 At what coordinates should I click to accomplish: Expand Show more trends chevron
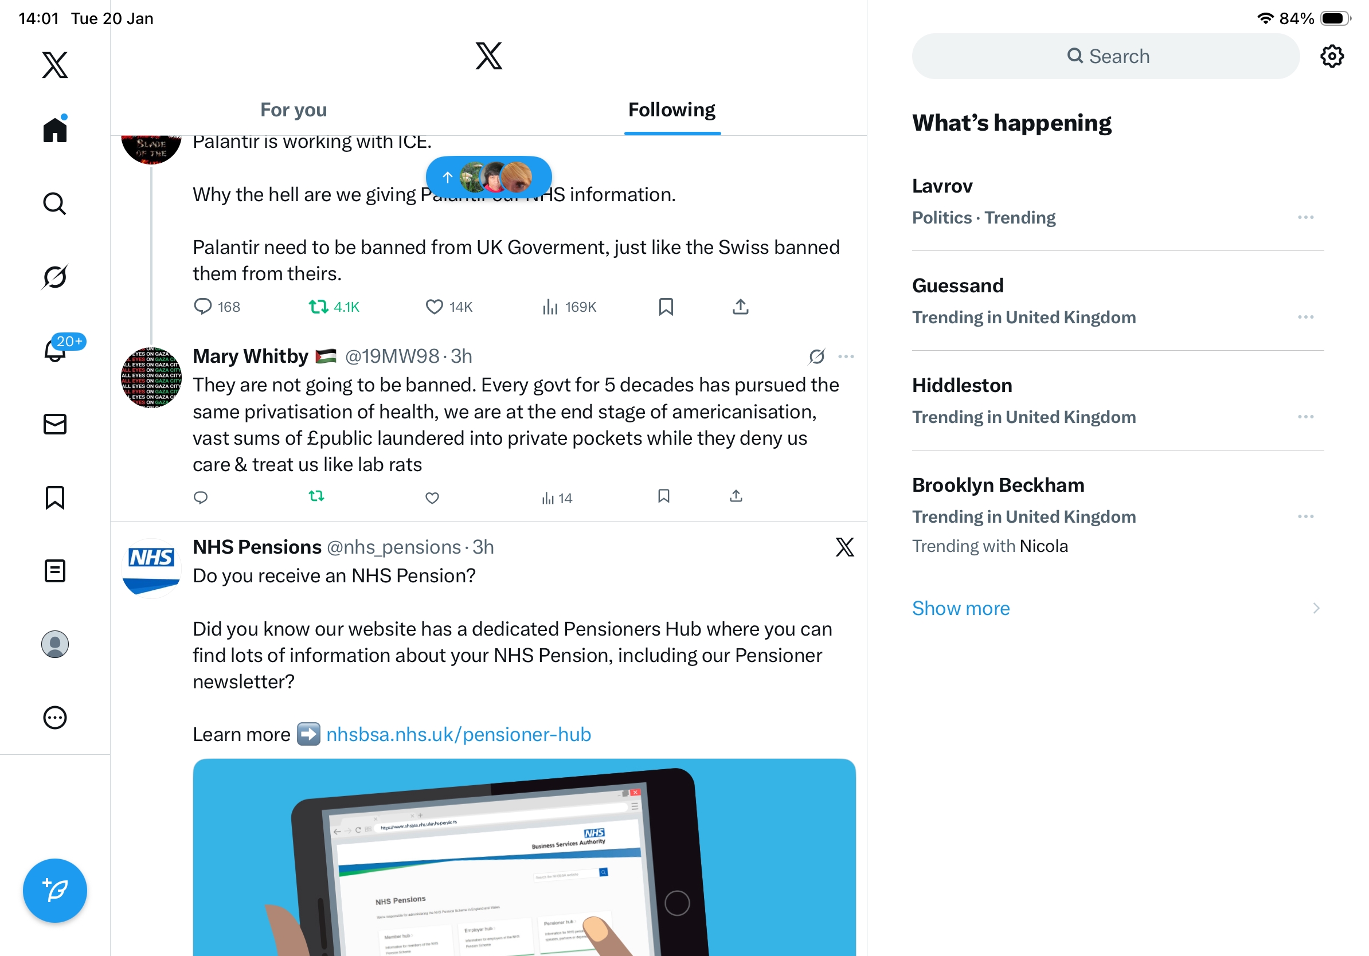pos(1316,608)
